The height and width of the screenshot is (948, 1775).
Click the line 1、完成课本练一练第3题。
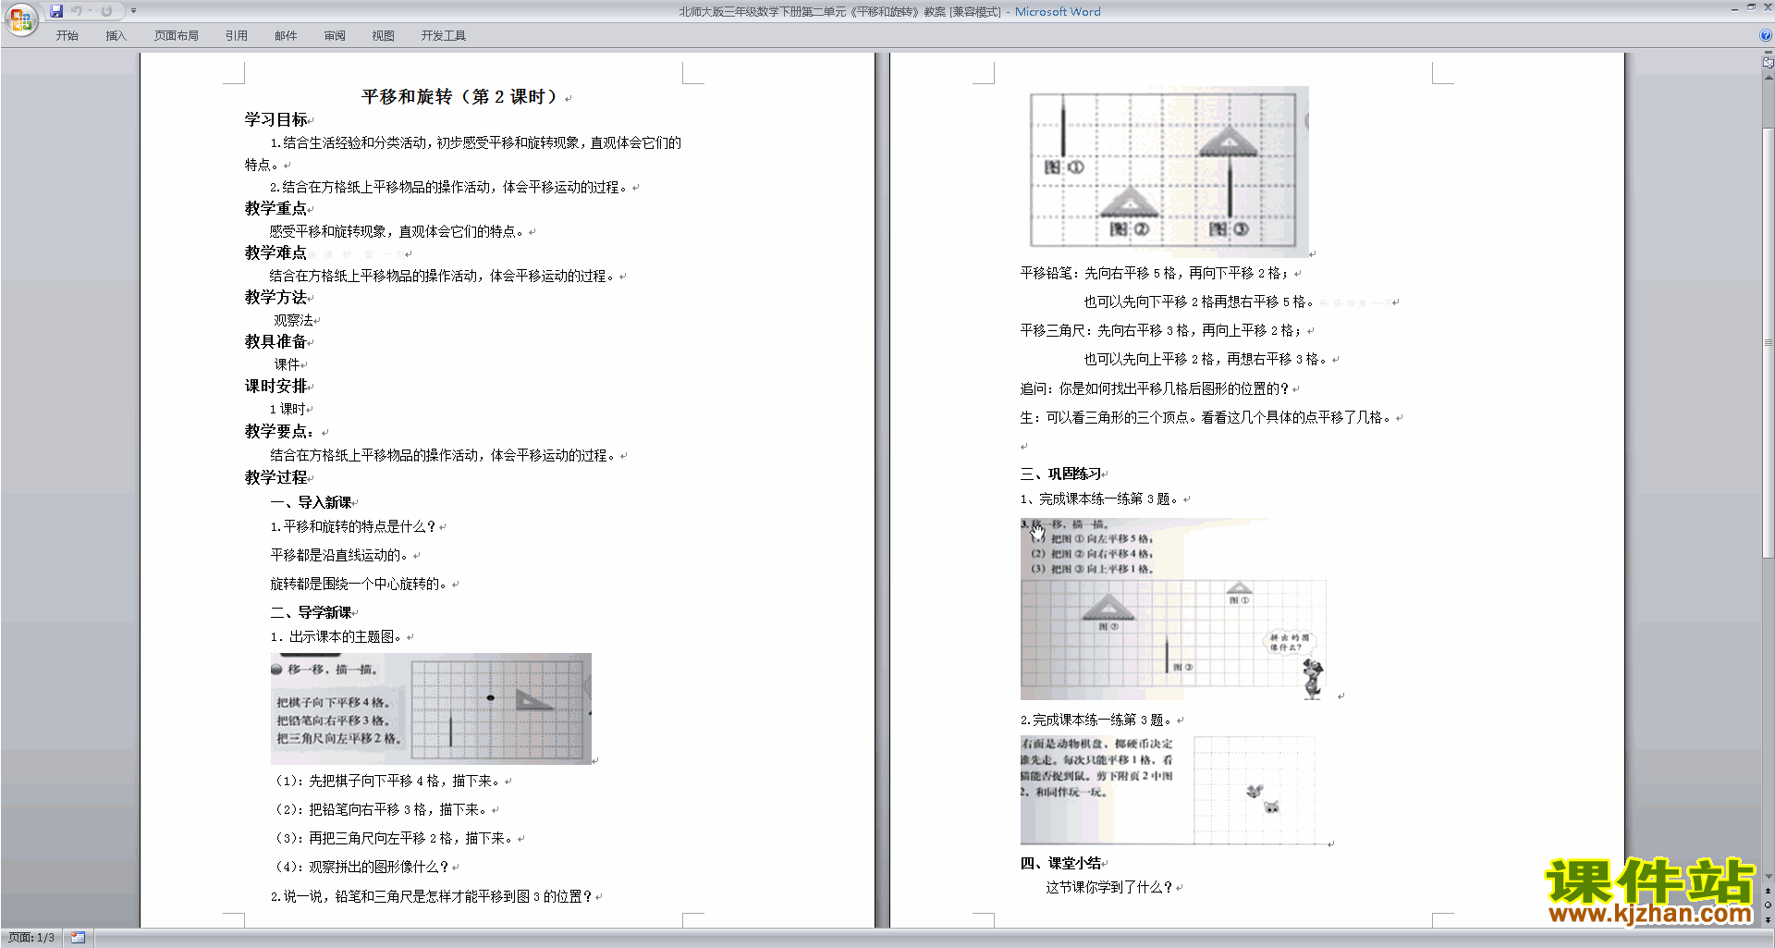point(1101,499)
